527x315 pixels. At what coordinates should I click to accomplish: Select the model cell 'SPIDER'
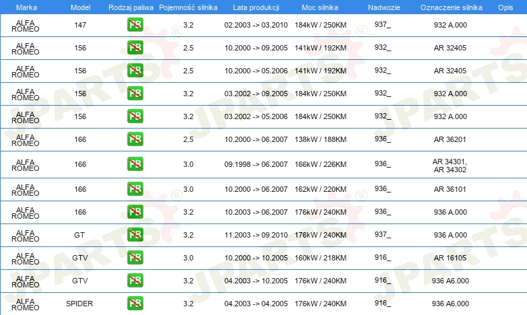[80, 304]
